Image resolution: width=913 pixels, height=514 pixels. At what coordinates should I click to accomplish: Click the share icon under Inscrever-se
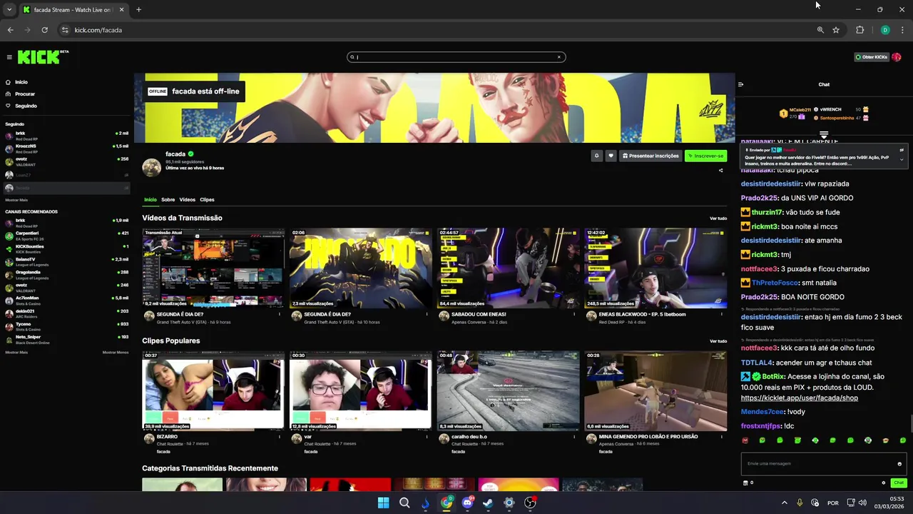pyautogui.click(x=720, y=170)
